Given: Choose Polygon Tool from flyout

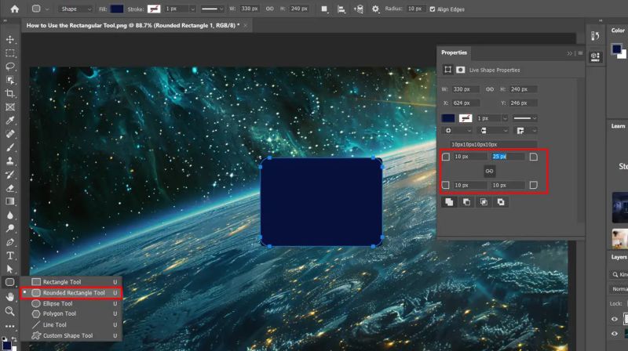Looking at the screenshot, I should click(x=71, y=314).
